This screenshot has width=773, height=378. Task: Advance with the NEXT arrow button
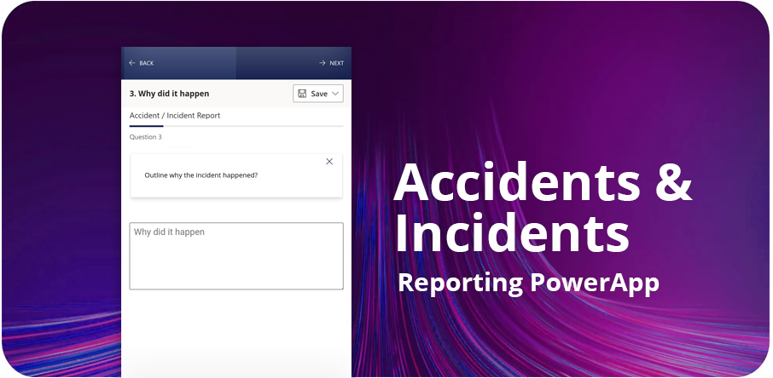[331, 63]
